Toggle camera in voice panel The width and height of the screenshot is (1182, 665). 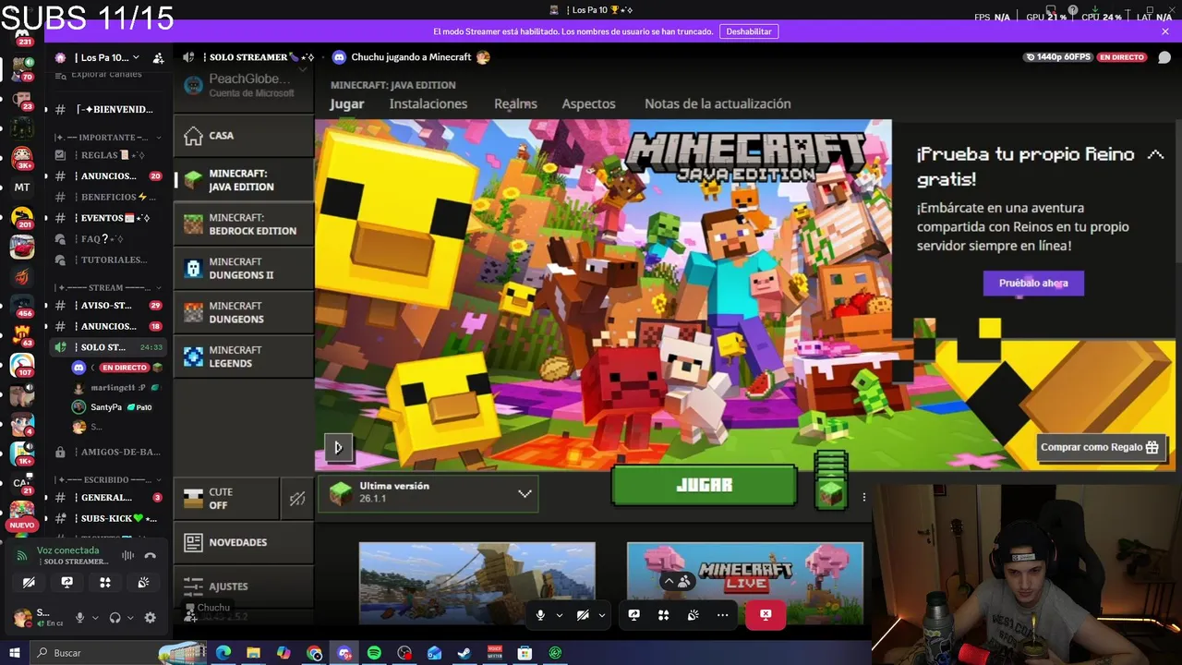29,582
